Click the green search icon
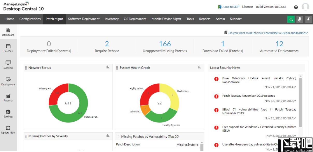Screen dimensions: 313x152 click(x=291, y=19)
